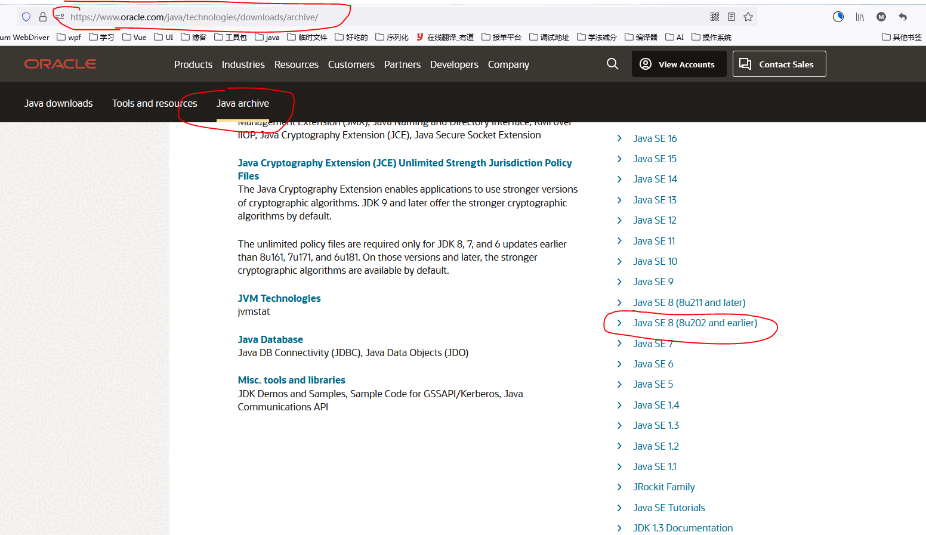Open the Developers menu
The width and height of the screenshot is (926, 535).
pos(454,64)
